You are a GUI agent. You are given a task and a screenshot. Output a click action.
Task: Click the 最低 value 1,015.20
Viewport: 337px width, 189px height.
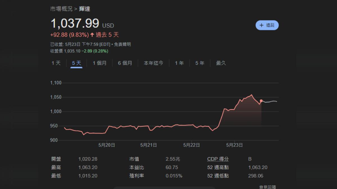coord(88,176)
